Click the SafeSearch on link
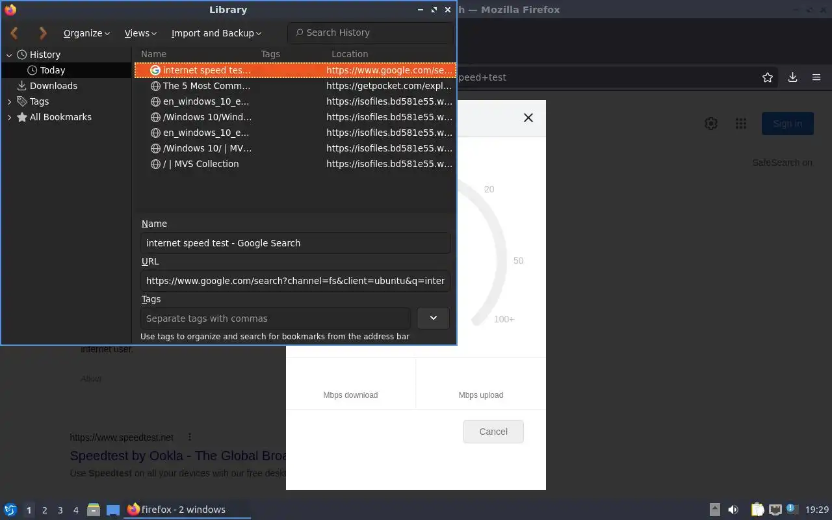The image size is (832, 520). tap(782, 162)
